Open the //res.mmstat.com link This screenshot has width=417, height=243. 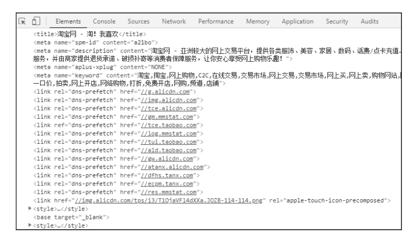(169, 192)
